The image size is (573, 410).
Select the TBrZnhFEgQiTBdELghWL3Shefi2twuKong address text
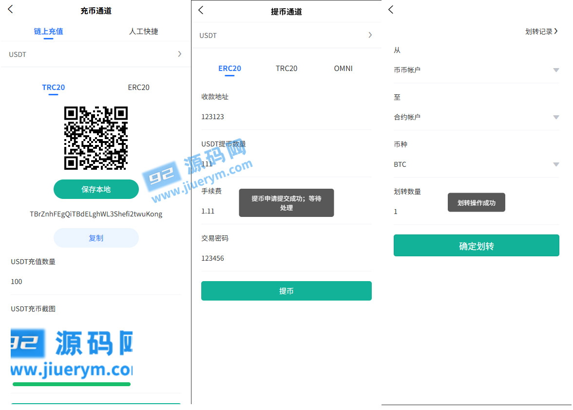(x=96, y=214)
